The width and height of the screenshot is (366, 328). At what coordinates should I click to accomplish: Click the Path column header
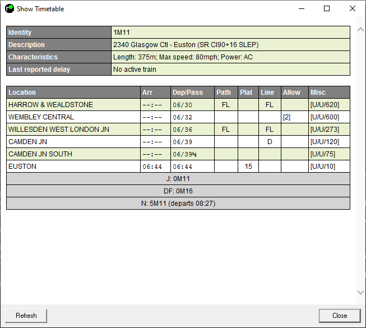[226, 93]
